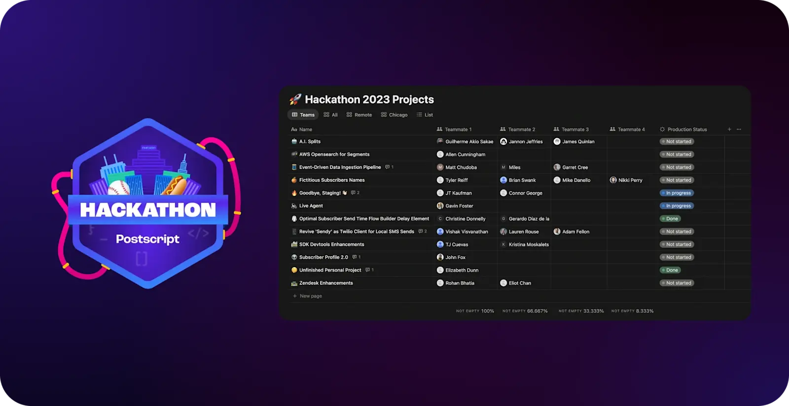
Task: Click Live Agent In progress status
Action: coord(677,205)
